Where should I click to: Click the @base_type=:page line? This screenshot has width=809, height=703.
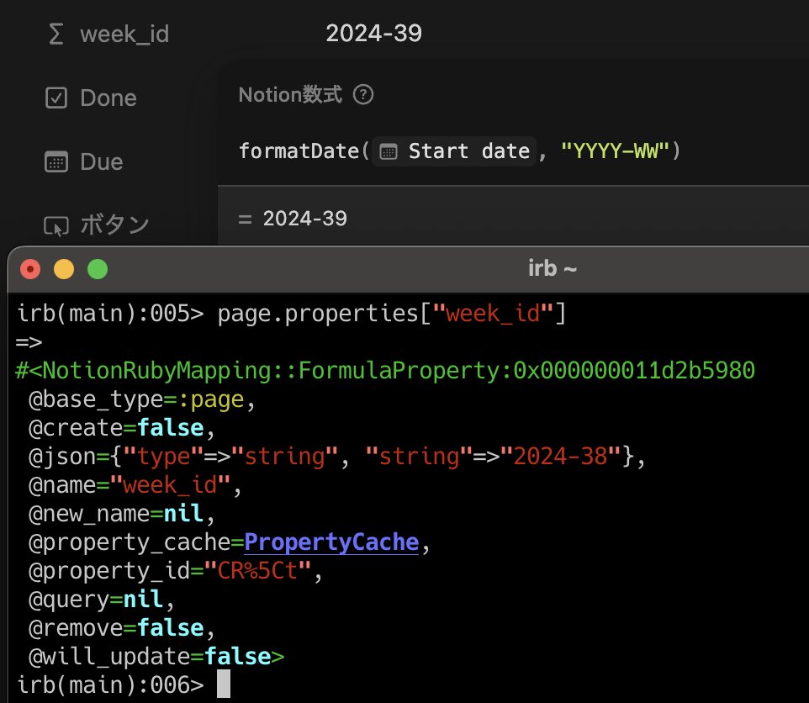click(142, 399)
